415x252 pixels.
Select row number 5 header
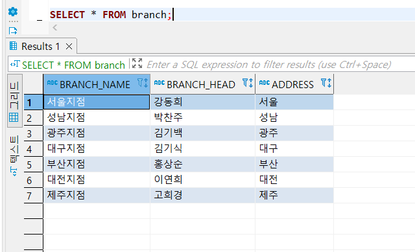pyautogui.click(x=33, y=165)
